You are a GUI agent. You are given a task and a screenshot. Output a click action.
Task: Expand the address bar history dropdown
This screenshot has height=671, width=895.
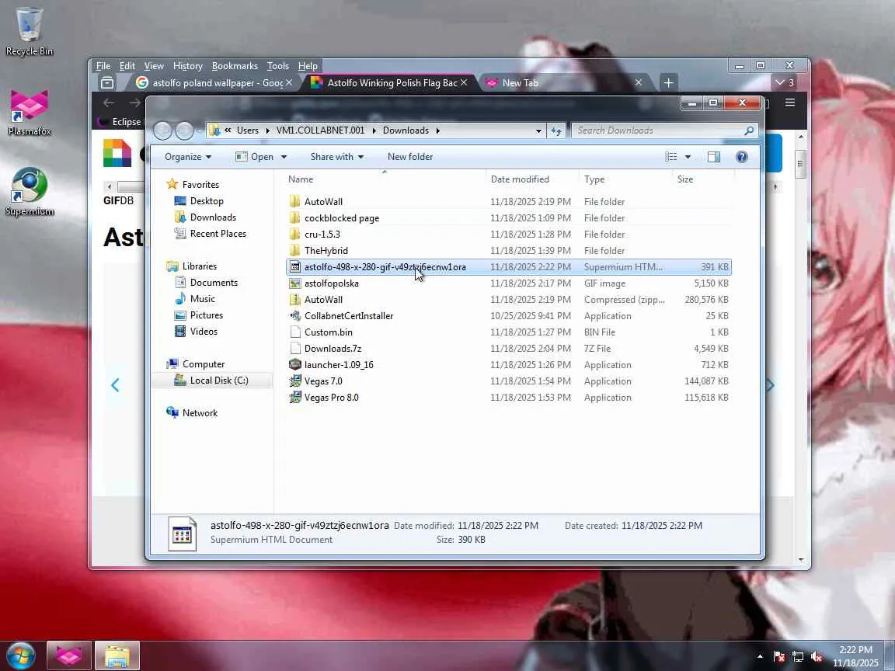(x=538, y=130)
